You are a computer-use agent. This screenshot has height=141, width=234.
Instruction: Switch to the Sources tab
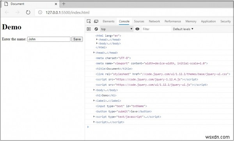point(139,21)
